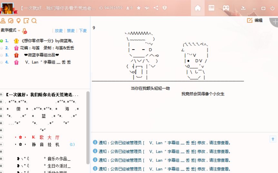Click the 放麦 link
This screenshot has width=278, height=173.
pyautogui.click(x=59, y=31)
